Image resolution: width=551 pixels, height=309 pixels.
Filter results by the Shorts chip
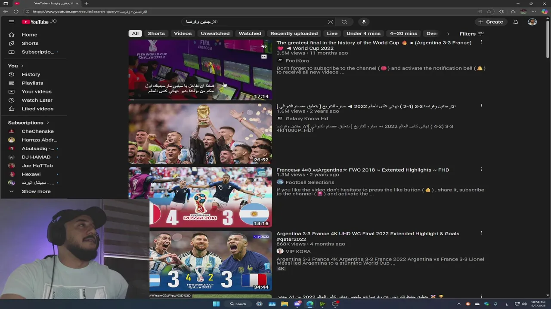156,33
